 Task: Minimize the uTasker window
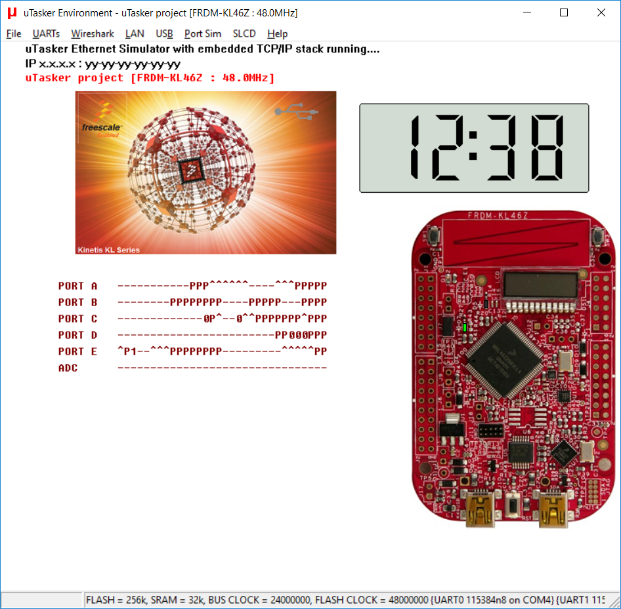pyautogui.click(x=527, y=12)
